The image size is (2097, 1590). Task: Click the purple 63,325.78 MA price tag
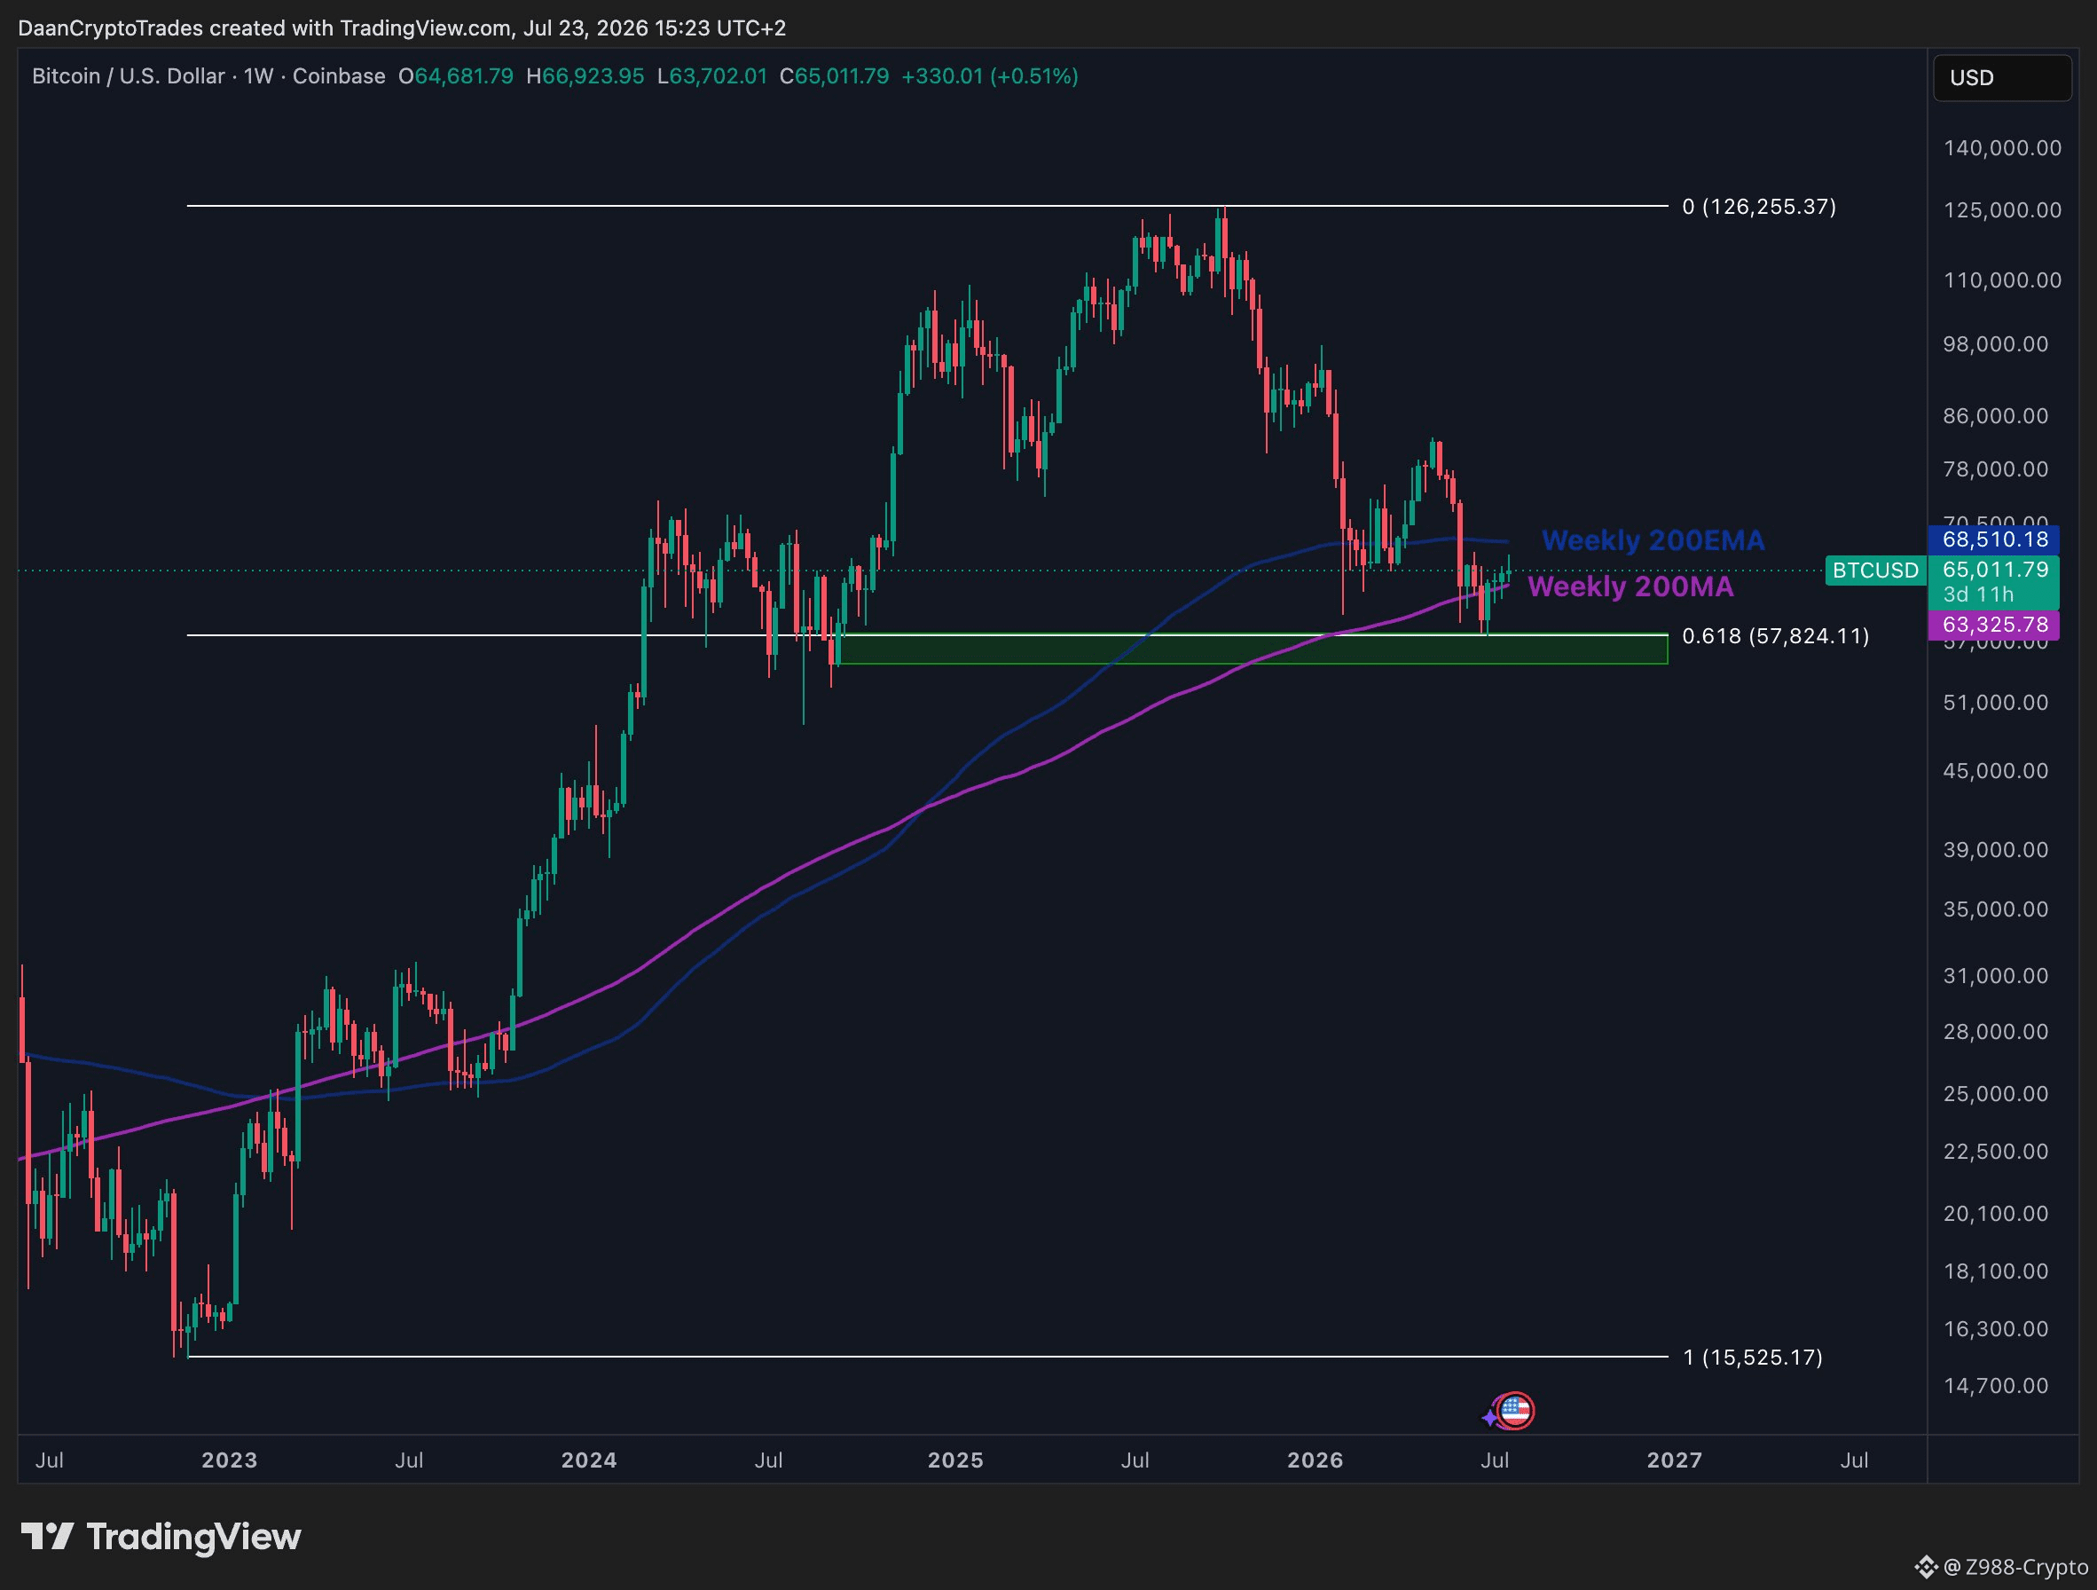pyautogui.click(x=1994, y=625)
